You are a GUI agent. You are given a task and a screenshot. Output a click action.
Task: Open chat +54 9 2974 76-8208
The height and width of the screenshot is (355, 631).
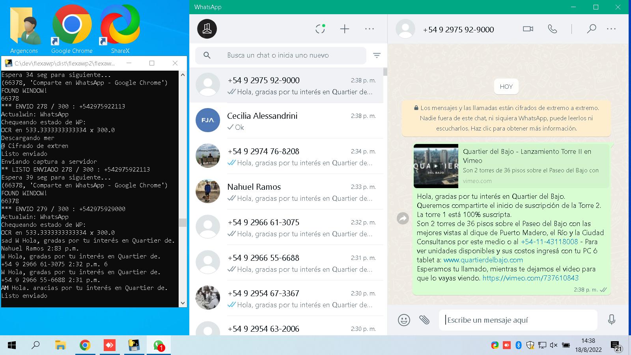pos(286,157)
